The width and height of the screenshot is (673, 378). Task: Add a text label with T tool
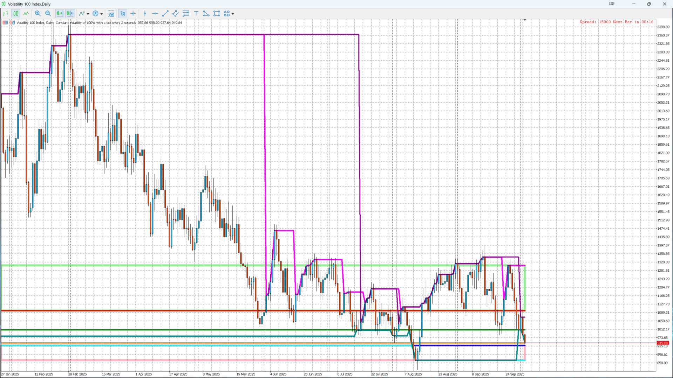pos(196,14)
